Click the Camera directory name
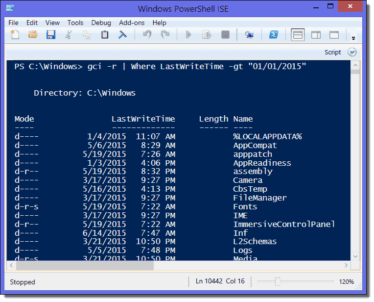This screenshot has width=374, height=302. pyautogui.click(x=248, y=180)
